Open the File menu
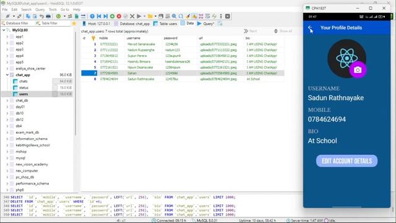This screenshot has height=223, width=396. [5, 9]
